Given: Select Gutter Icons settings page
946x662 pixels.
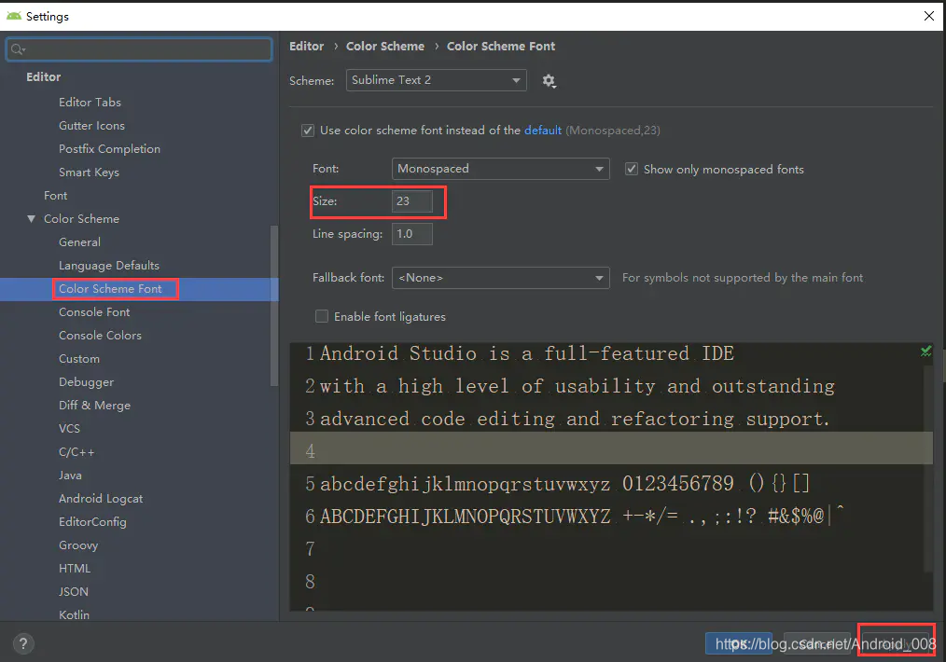Looking at the screenshot, I should (91, 125).
